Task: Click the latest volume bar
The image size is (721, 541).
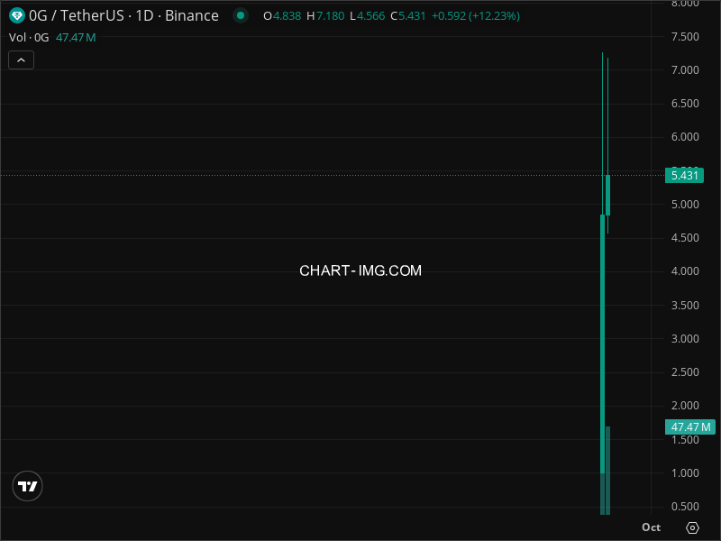Action: [608, 469]
